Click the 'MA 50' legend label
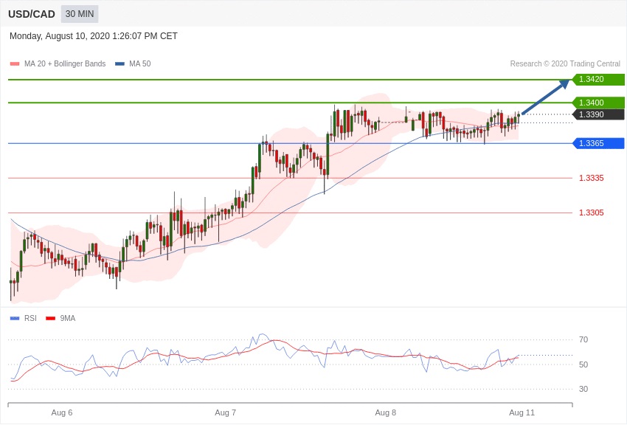The width and height of the screenshot is (627, 425). tap(139, 63)
